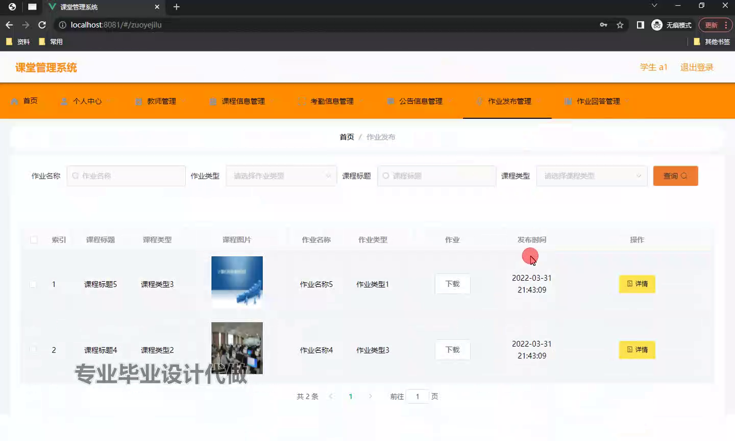Click the 作业类型3 cell

pos(373,350)
